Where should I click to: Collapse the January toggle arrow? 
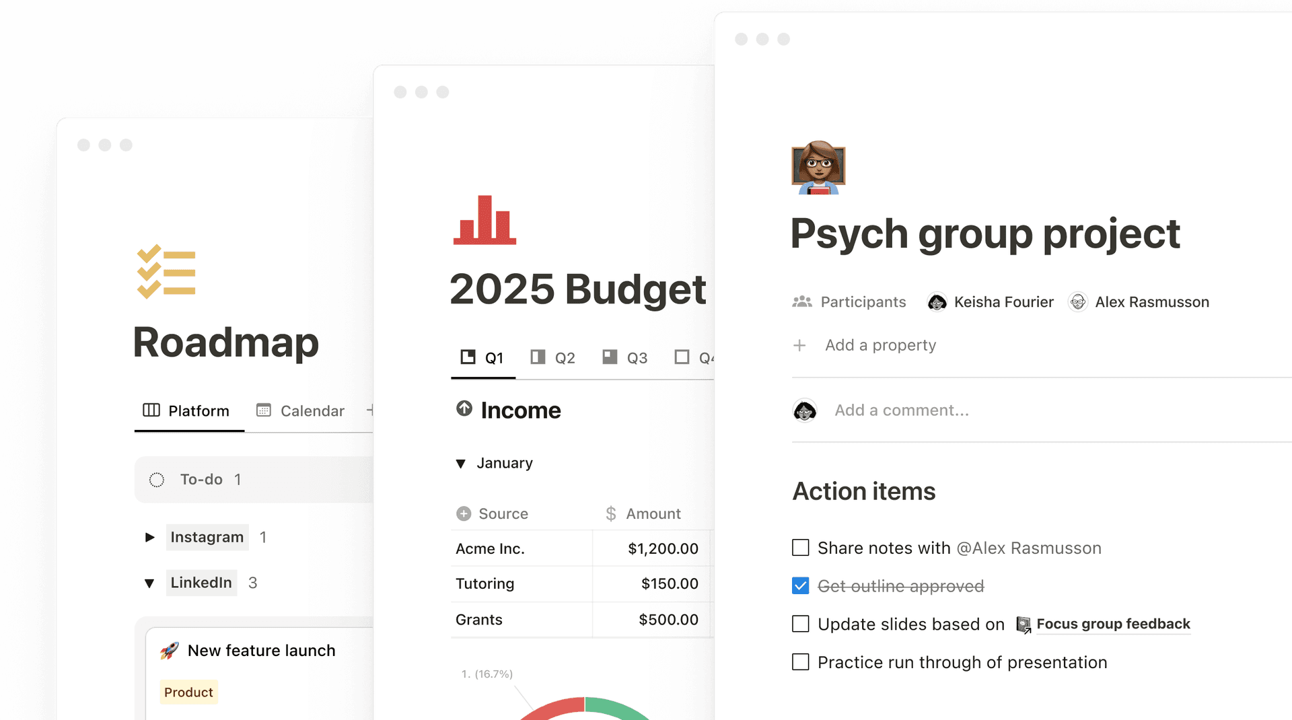coord(460,464)
